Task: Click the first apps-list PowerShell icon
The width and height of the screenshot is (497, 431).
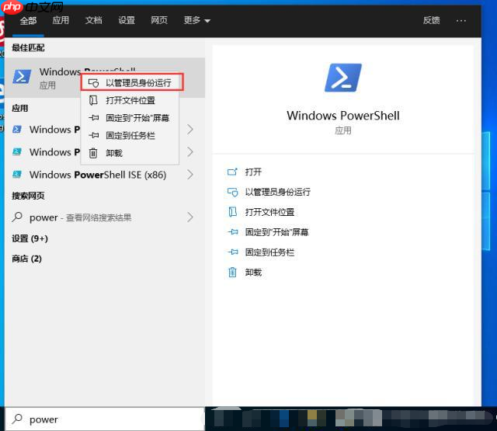Action: pos(17,129)
